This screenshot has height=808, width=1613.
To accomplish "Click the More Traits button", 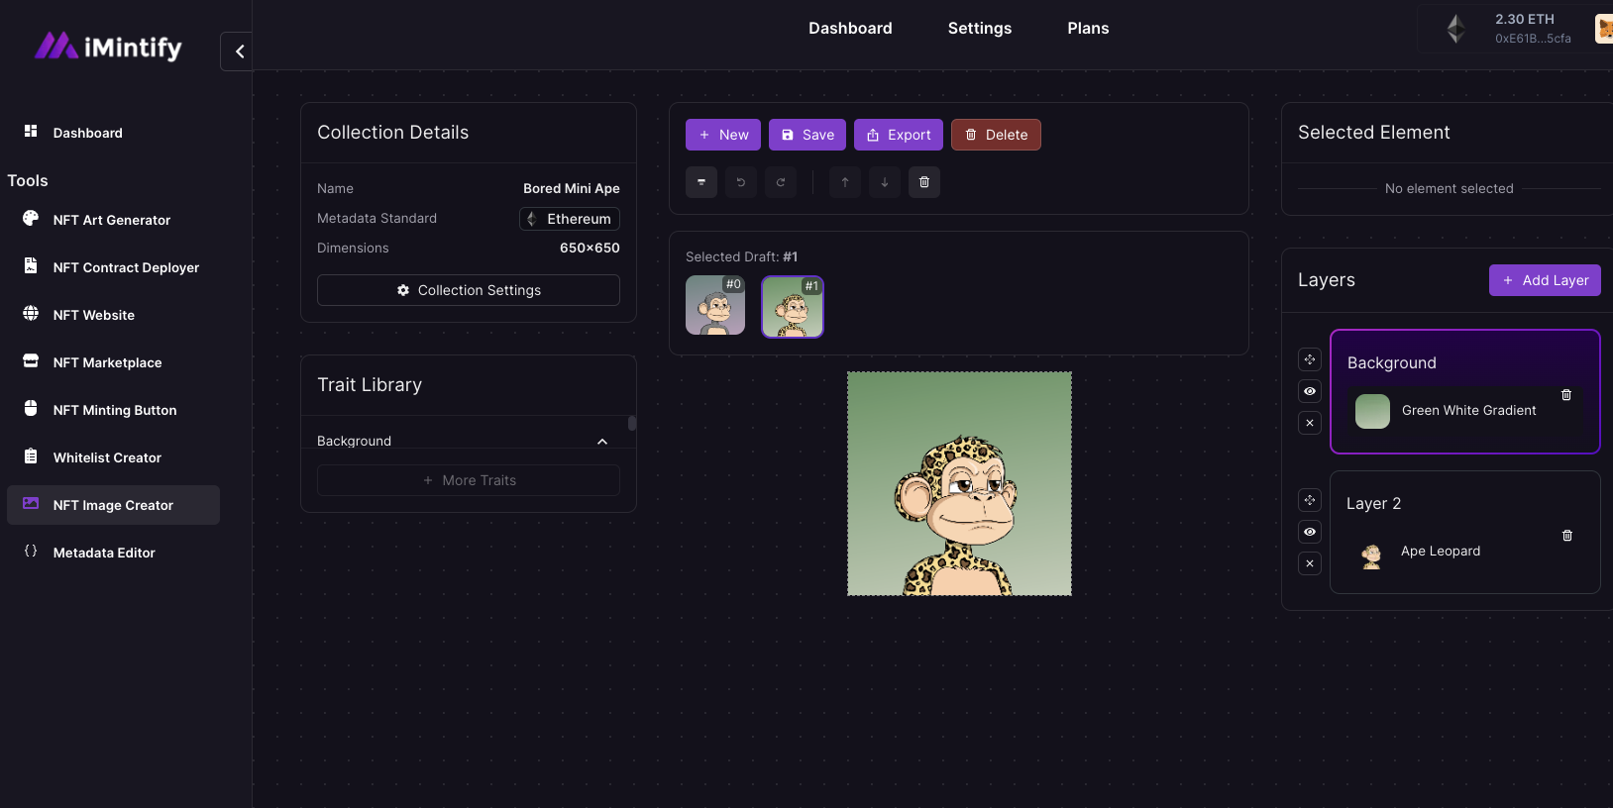I will (x=469, y=480).
